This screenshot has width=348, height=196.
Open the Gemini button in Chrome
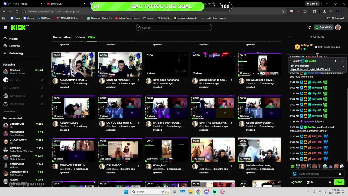pyautogui.click(x=312, y=4)
